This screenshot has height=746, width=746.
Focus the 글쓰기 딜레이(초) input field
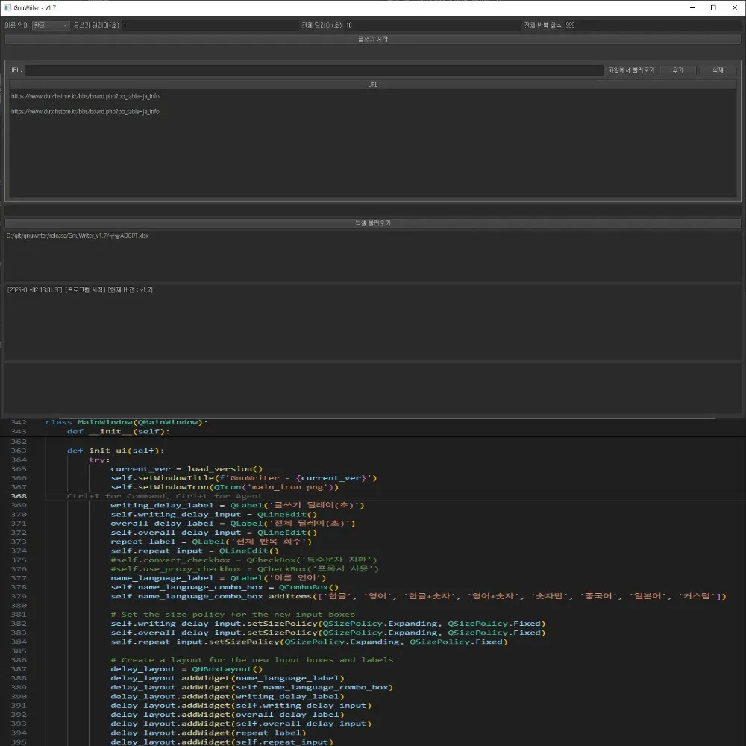pos(210,25)
